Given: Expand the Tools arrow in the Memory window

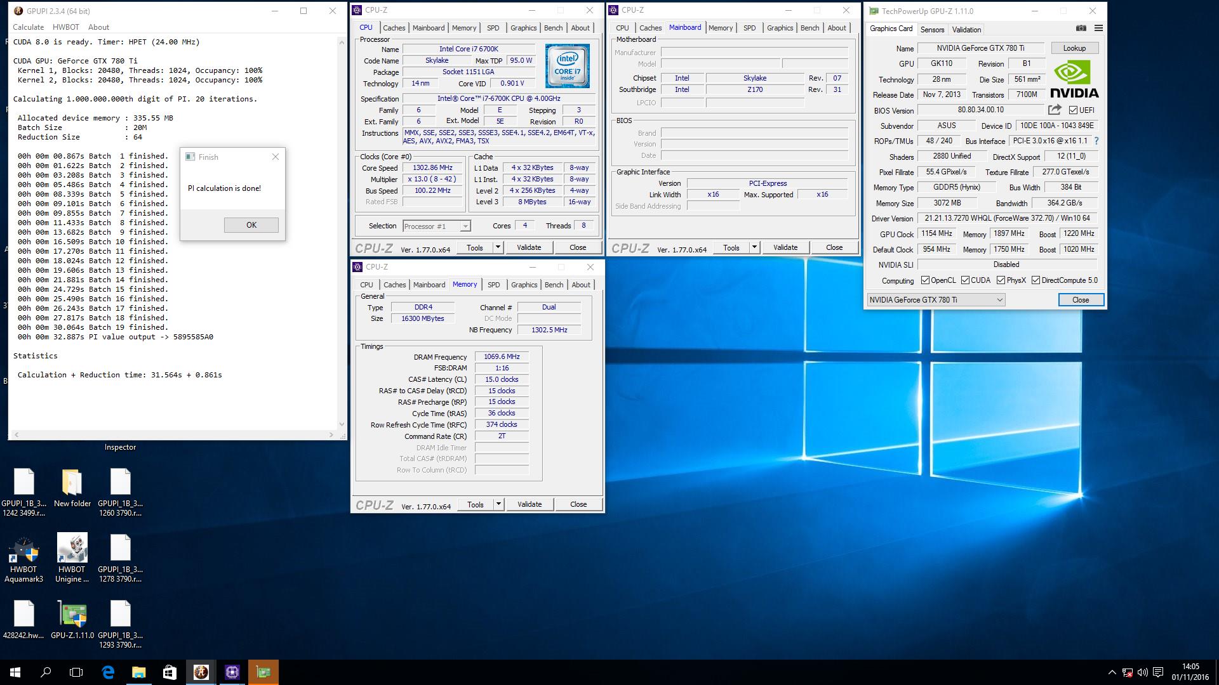Looking at the screenshot, I should pyautogui.click(x=499, y=505).
